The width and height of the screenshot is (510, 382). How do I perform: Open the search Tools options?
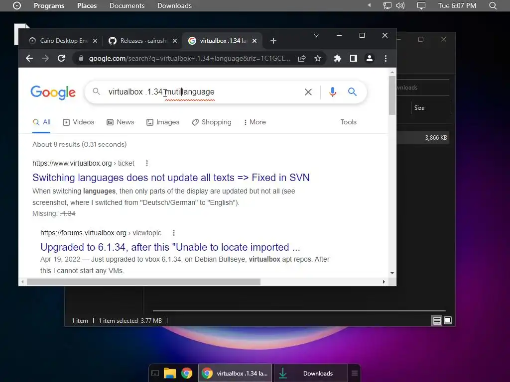click(348, 122)
